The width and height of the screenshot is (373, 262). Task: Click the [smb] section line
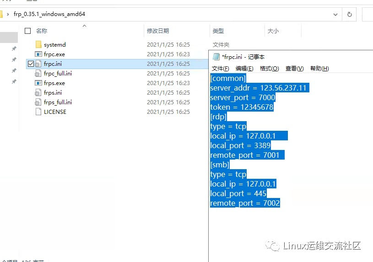pyautogui.click(x=220, y=165)
